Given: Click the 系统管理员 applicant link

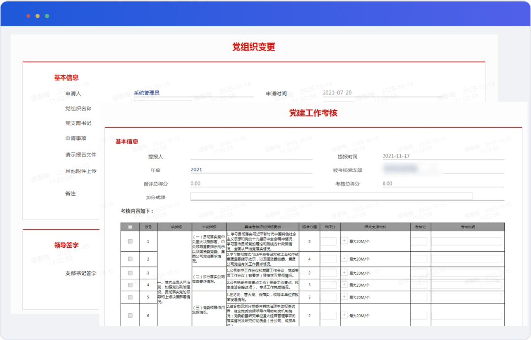Looking at the screenshot, I should pyautogui.click(x=147, y=93).
